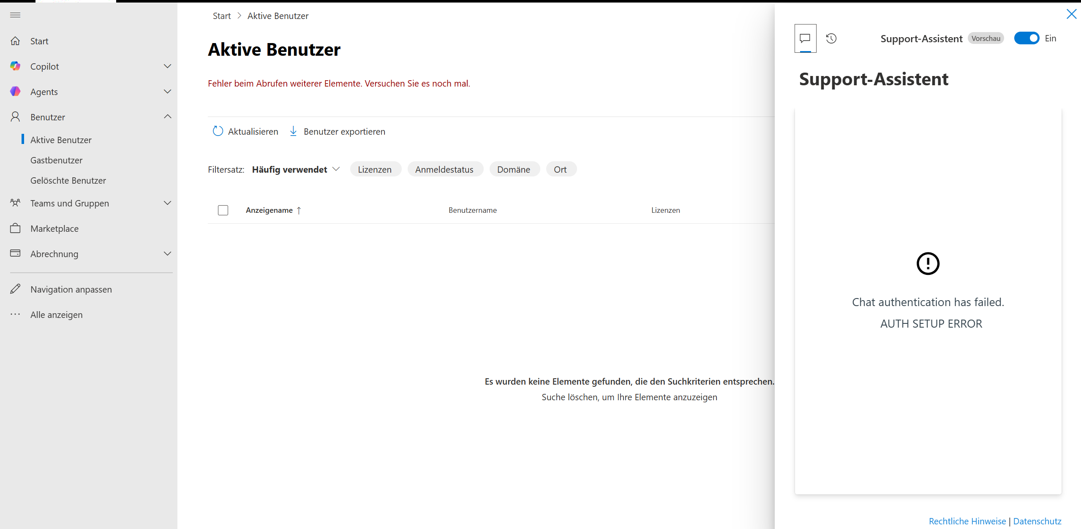Open the Lizenzen filter pill
Viewport: 1081px width, 529px height.
tap(375, 169)
